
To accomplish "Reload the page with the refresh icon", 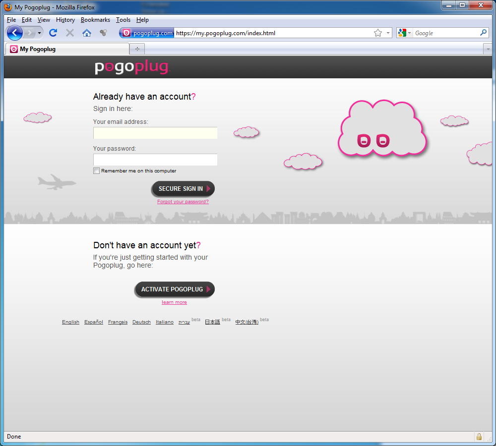I will point(53,33).
